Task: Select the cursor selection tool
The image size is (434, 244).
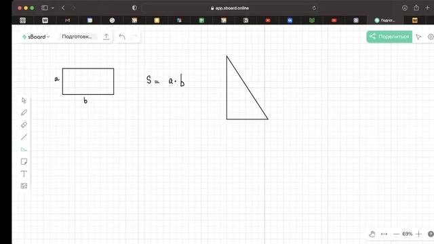Action: coord(24,100)
